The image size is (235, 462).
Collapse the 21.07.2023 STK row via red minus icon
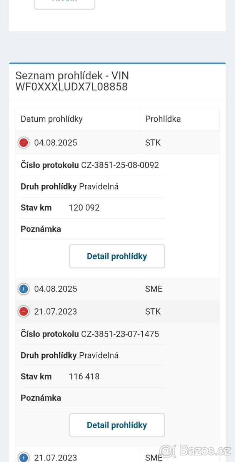(x=23, y=312)
